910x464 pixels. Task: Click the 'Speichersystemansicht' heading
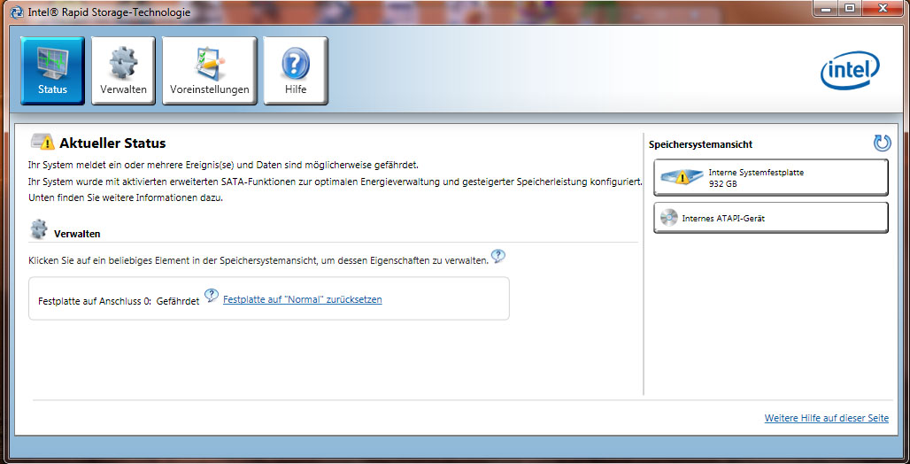click(700, 144)
